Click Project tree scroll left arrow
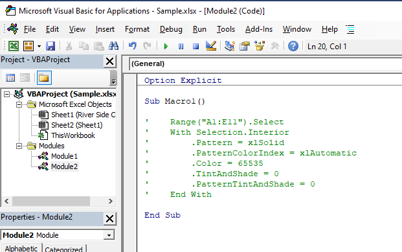402x252 pixels. point(6,201)
